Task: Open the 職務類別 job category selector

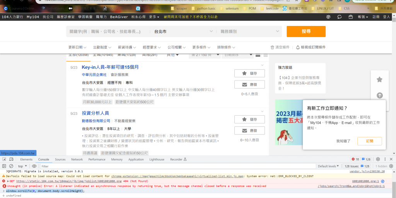Action: (x=249, y=32)
